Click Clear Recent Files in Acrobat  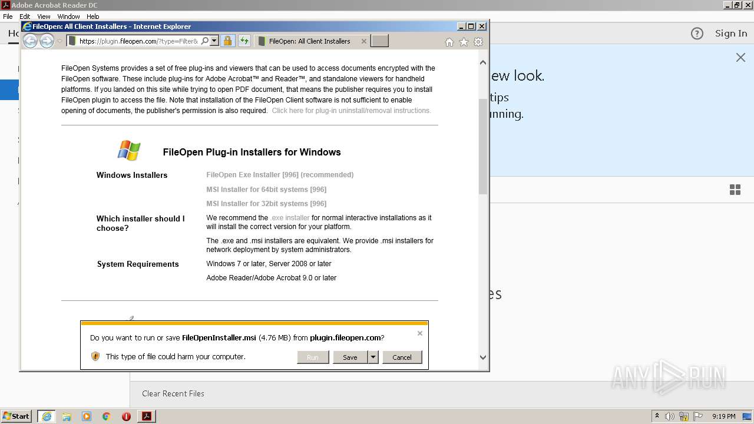(x=173, y=393)
